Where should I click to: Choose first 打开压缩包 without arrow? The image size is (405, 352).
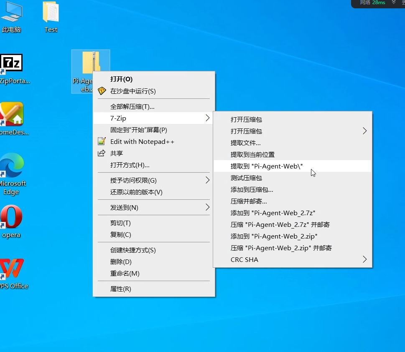coord(293,119)
